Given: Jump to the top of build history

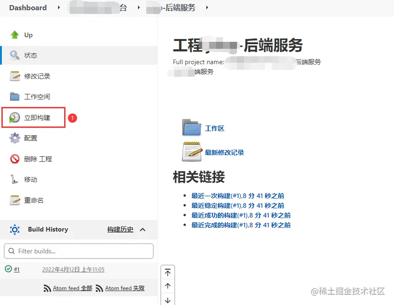Looking at the screenshot, I should [168, 272].
